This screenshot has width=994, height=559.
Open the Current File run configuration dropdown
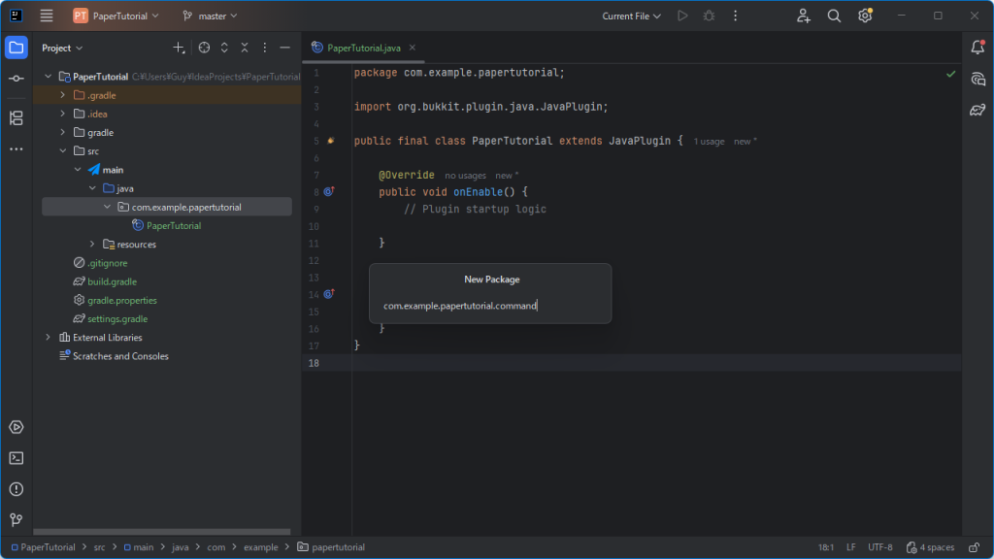coord(631,16)
